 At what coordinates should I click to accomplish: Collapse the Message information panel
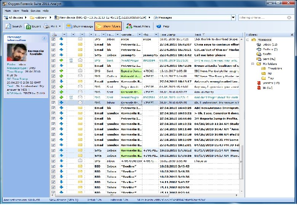pos(44,38)
